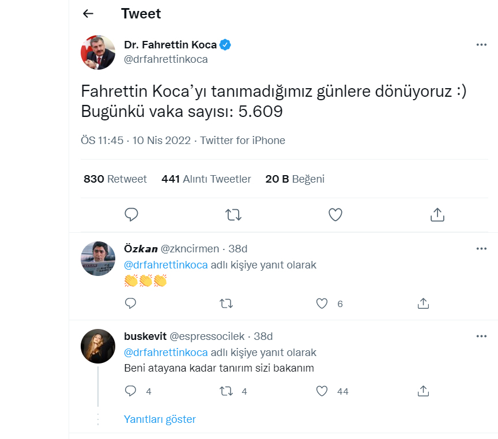Show the 20 B Beğeni likes list
This screenshot has height=439, width=498.
pos(295,179)
